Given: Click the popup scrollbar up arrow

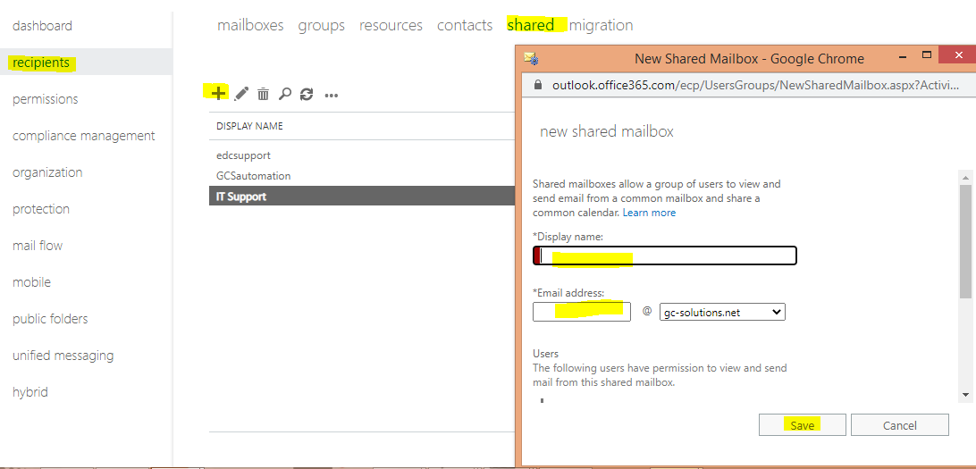Looking at the screenshot, I should [x=965, y=177].
